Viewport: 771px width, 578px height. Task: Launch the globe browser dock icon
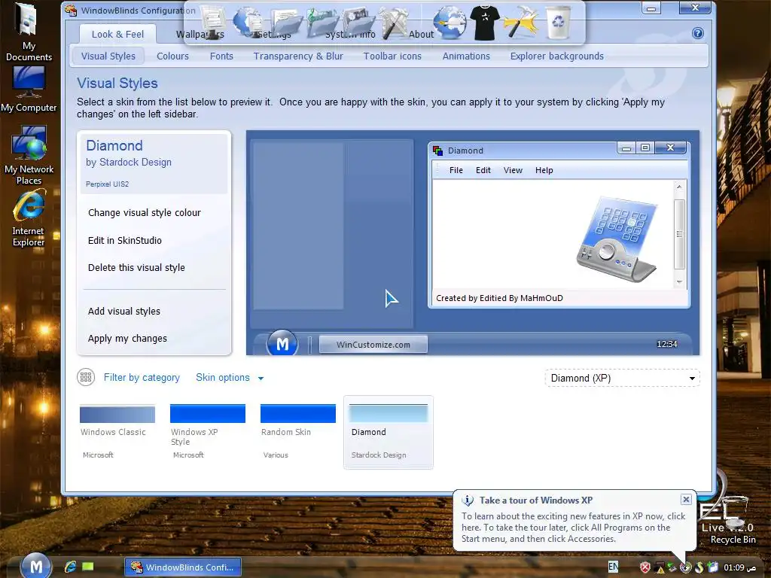[x=449, y=23]
